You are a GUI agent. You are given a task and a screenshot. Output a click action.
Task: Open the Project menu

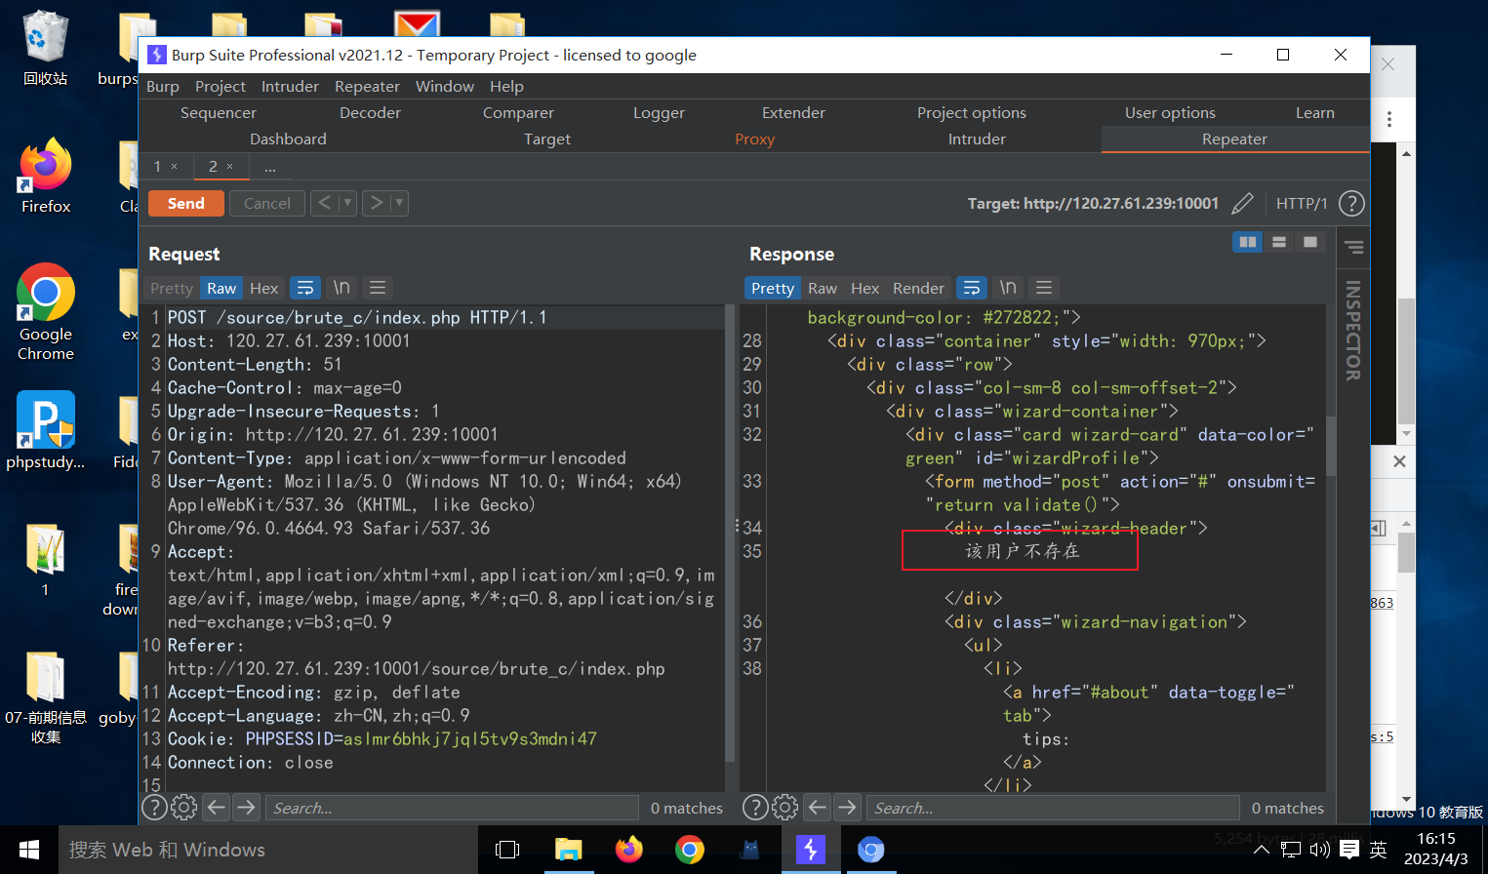click(x=221, y=86)
